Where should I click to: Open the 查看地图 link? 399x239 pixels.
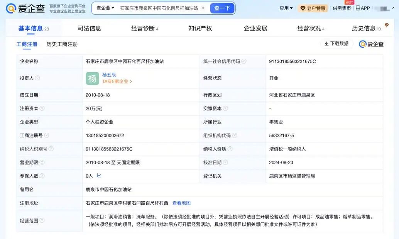pyautogui.click(x=181, y=203)
